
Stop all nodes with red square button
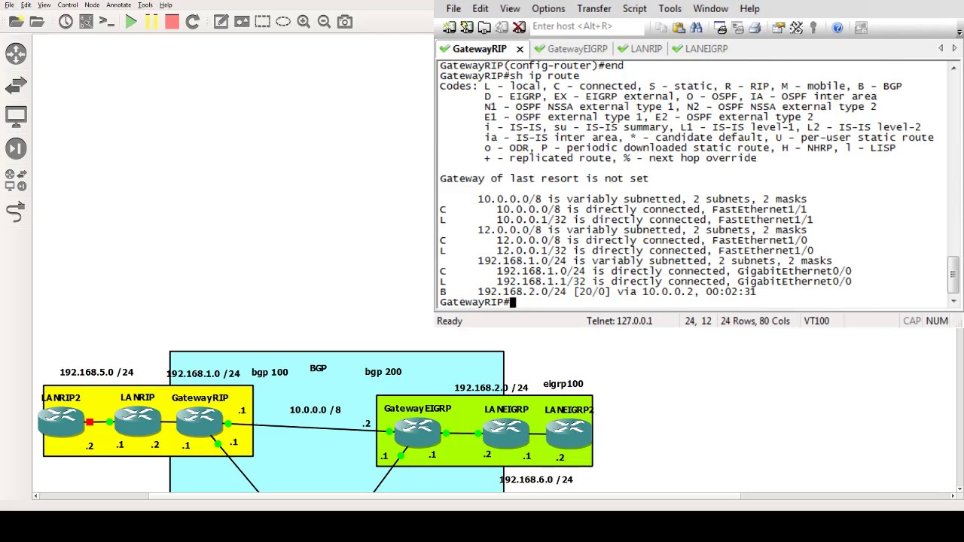point(172,22)
